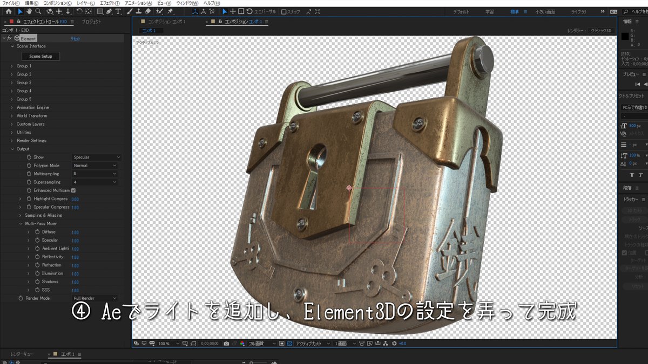Toggle Enhanced Multisampling checkbox
The image size is (648, 364).
73,190
